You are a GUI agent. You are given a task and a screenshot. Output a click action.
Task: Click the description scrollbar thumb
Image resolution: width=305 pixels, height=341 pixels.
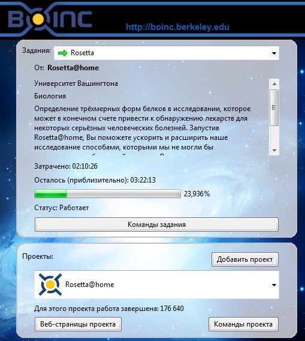274,107
